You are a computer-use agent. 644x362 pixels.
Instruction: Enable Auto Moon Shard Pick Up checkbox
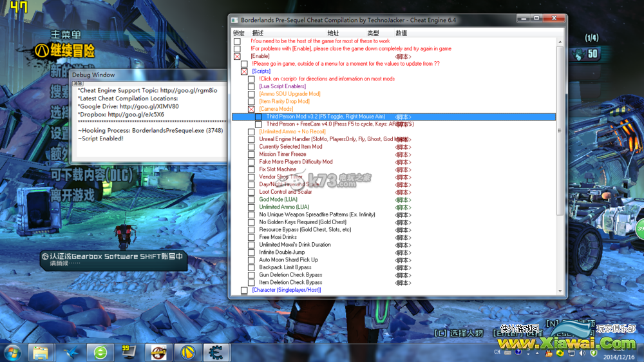[x=251, y=260]
